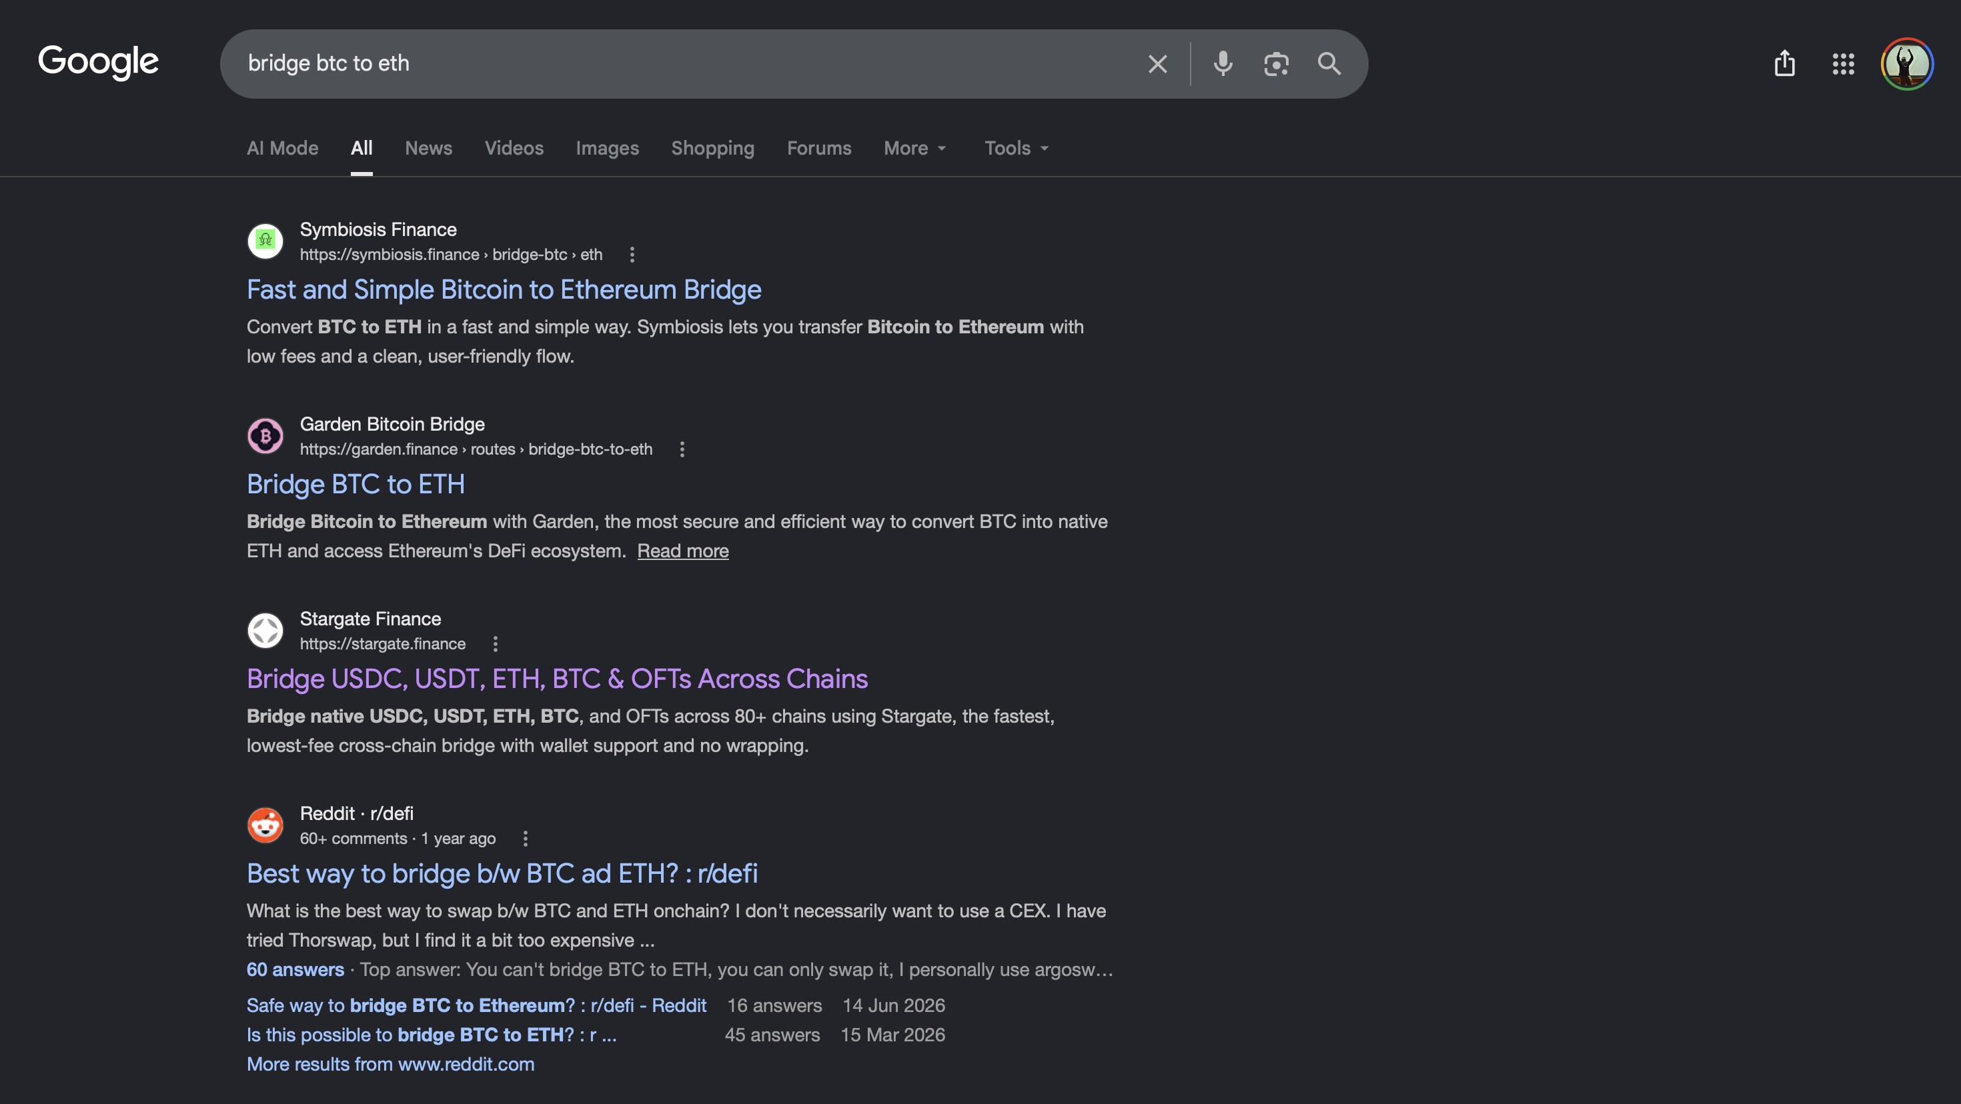Screen dimensions: 1961x1104
Task: Click 'More results from www.reddit.com'
Action: point(390,1065)
